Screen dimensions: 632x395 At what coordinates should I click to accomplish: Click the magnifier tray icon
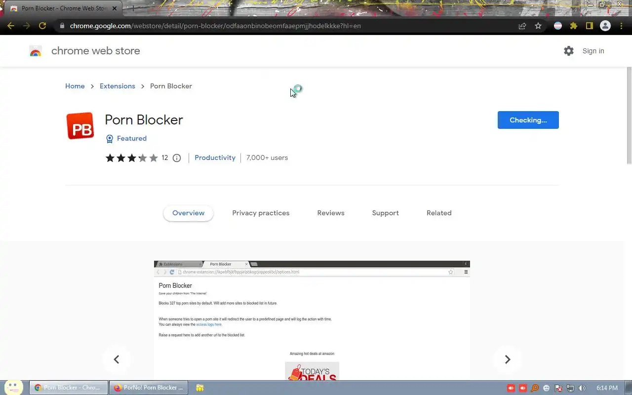click(x=535, y=388)
